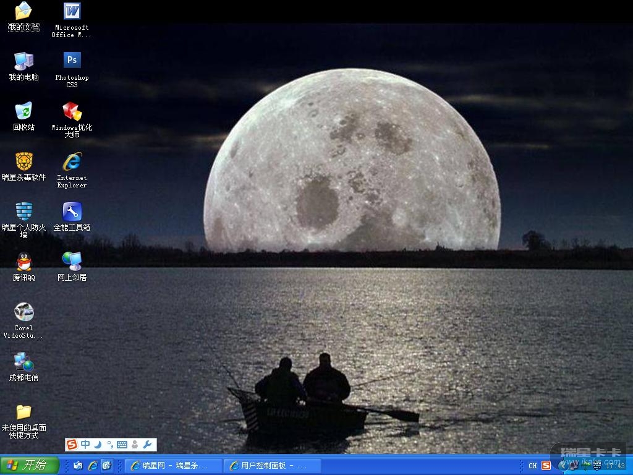The height and width of the screenshot is (475, 633).
Task: Open the CH language bar selector
Action: [x=532, y=466]
